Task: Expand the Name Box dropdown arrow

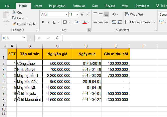Action: point(24,38)
